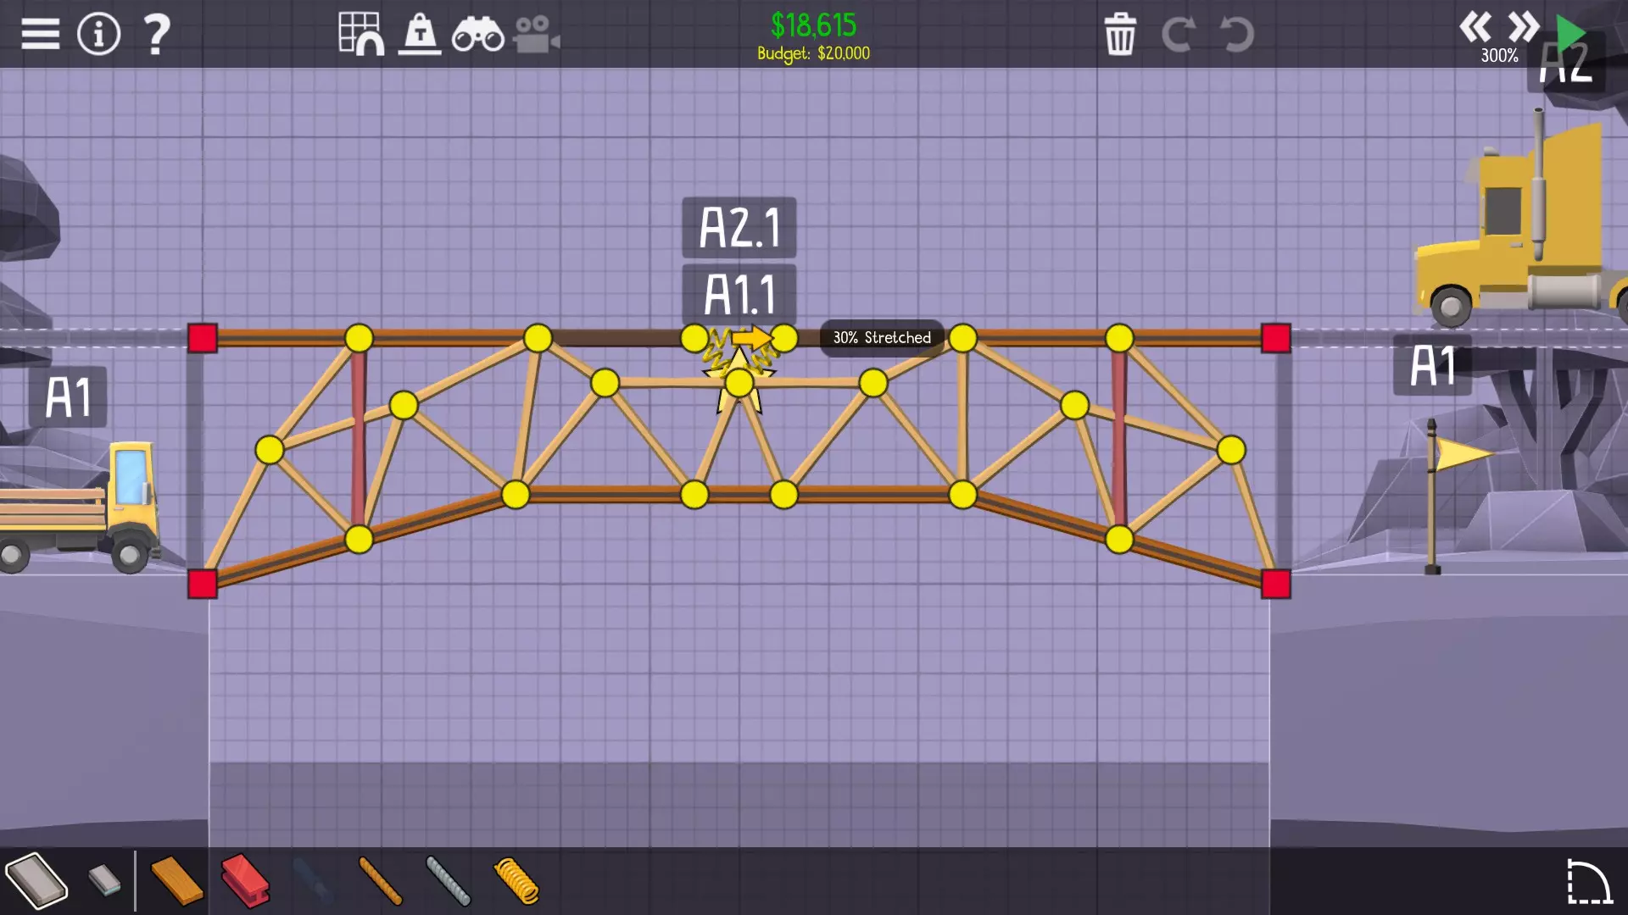Select the binoculars view icon
Screen dimensions: 1628x915
coord(477,35)
